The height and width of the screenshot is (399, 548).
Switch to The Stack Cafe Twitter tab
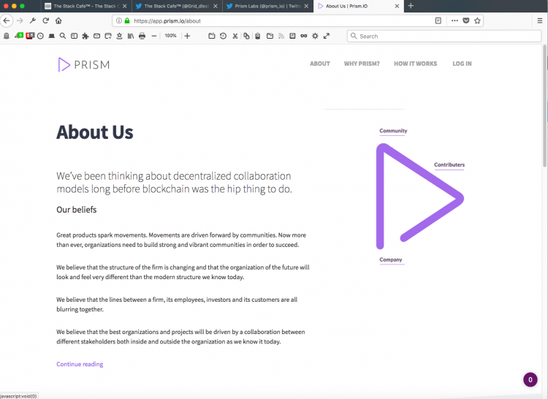177,6
